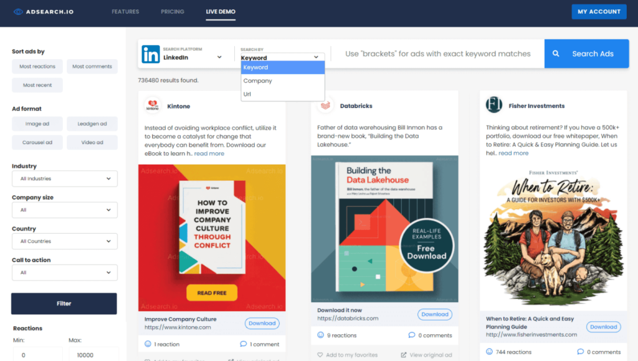Go to the Pricing page
Image resolution: width=638 pixels, height=361 pixels.
(173, 12)
